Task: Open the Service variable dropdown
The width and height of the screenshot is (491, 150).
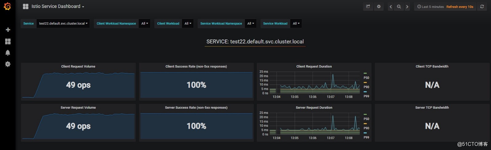Action: click(63, 24)
